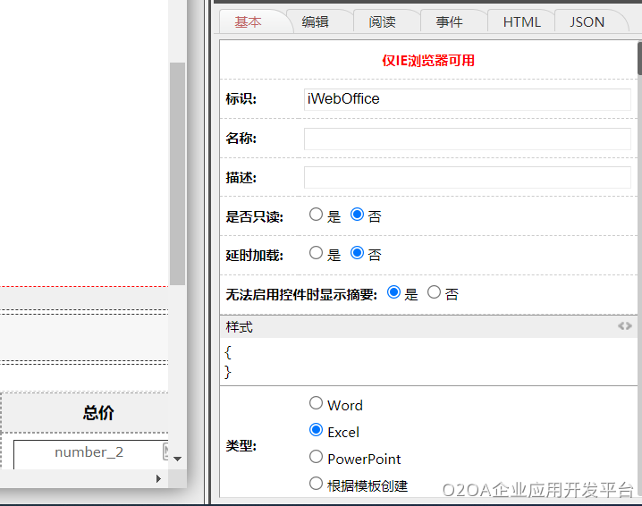Click the horizontal scrollbar right arrow
Viewport: 642px width, 506px height.
coord(159,478)
